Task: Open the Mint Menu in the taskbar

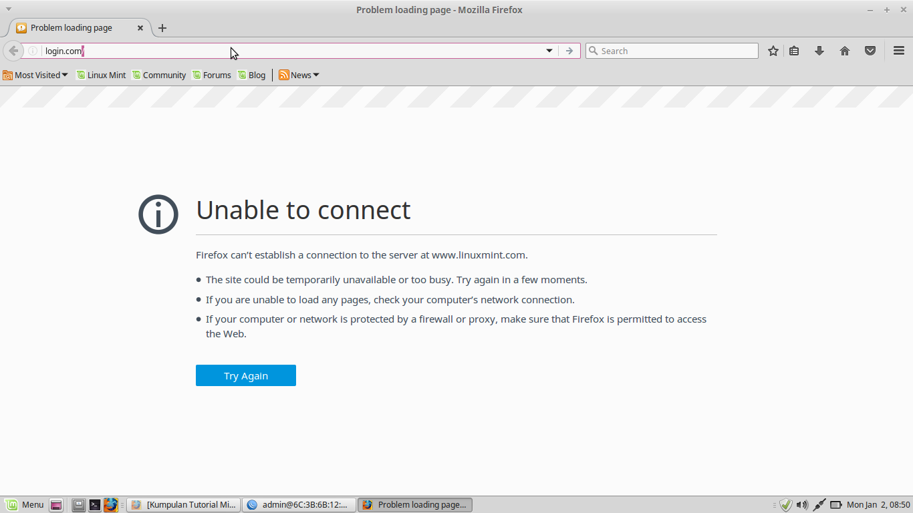Action: [25, 504]
